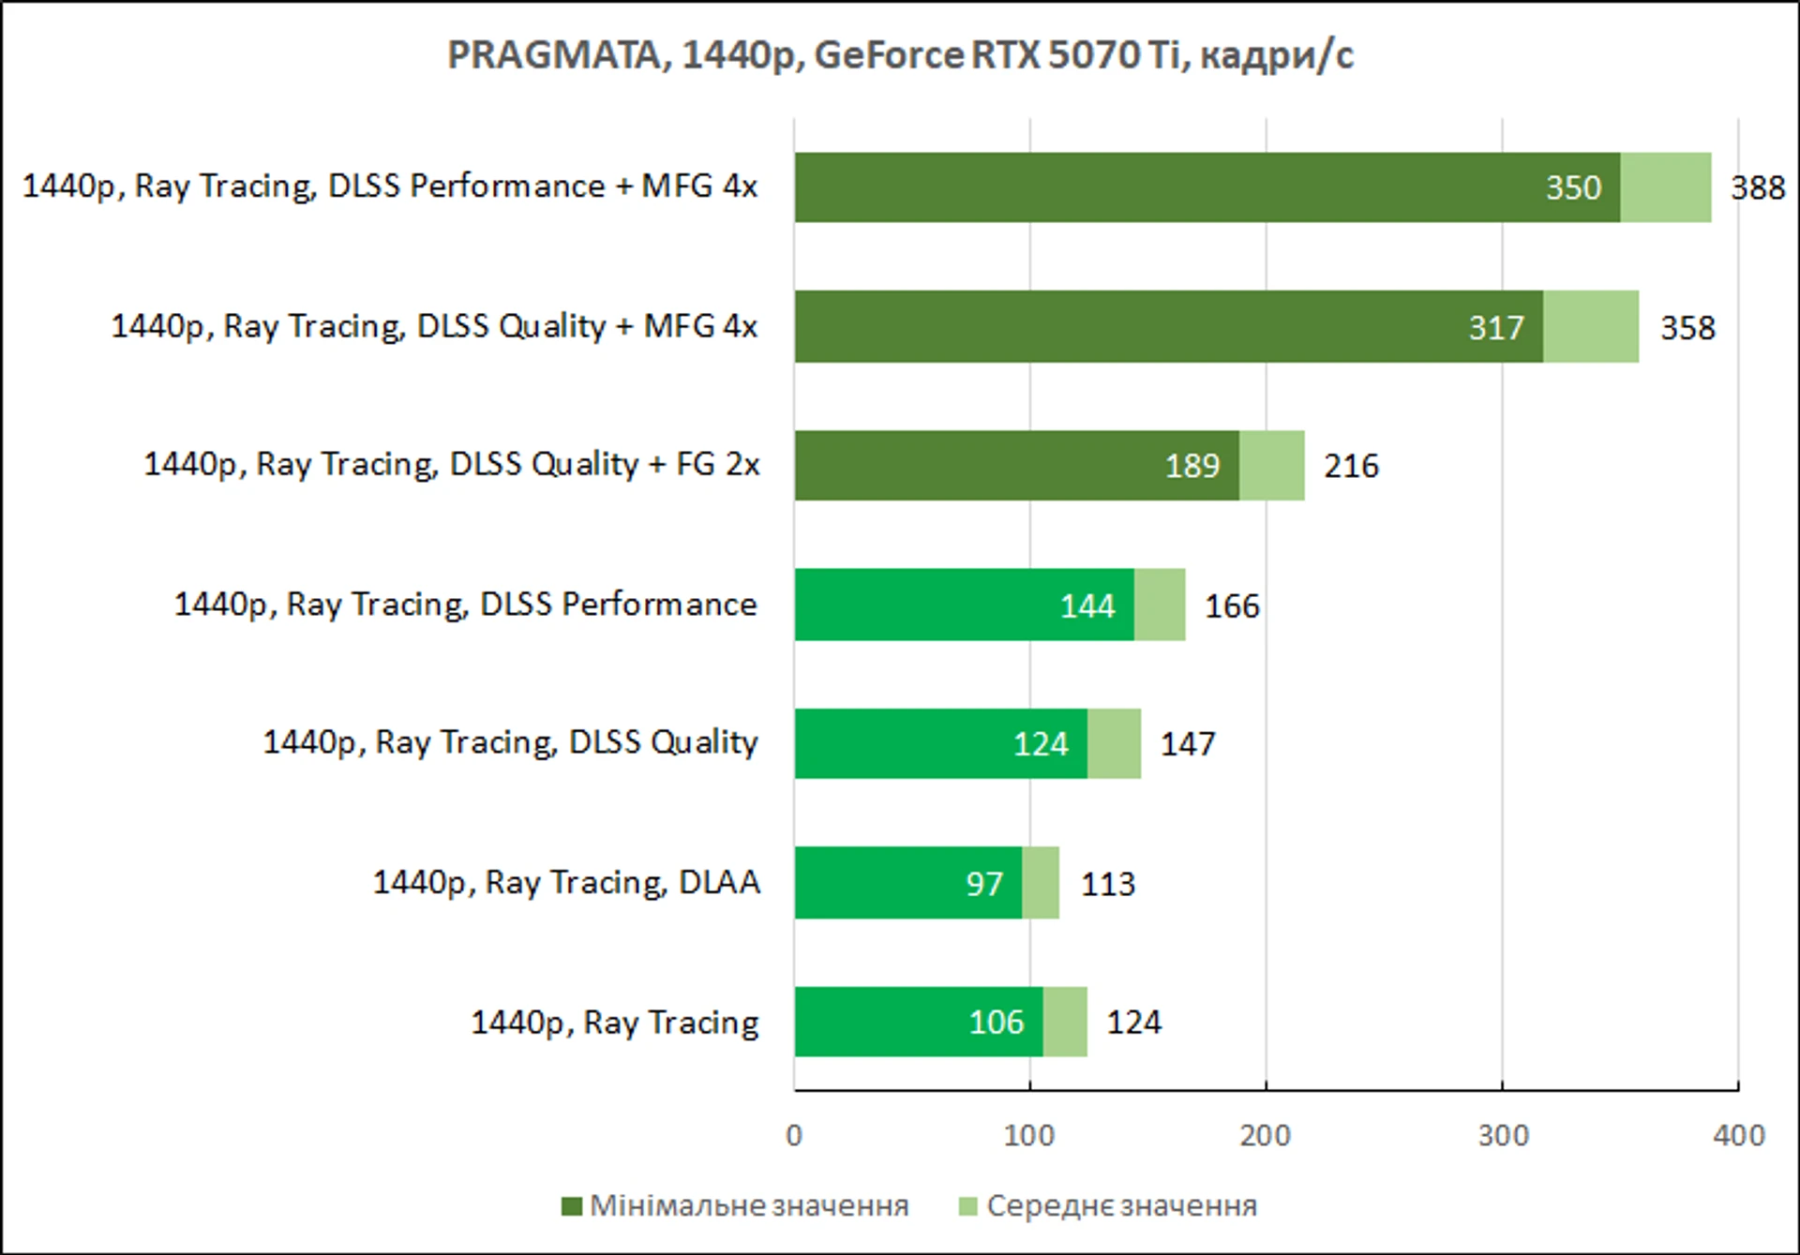The width and height of the screenshot is (1800, 1255).
Task: Select the 189 bar for DLSS Quality + FG 2x
Action: click(1017, 466)
